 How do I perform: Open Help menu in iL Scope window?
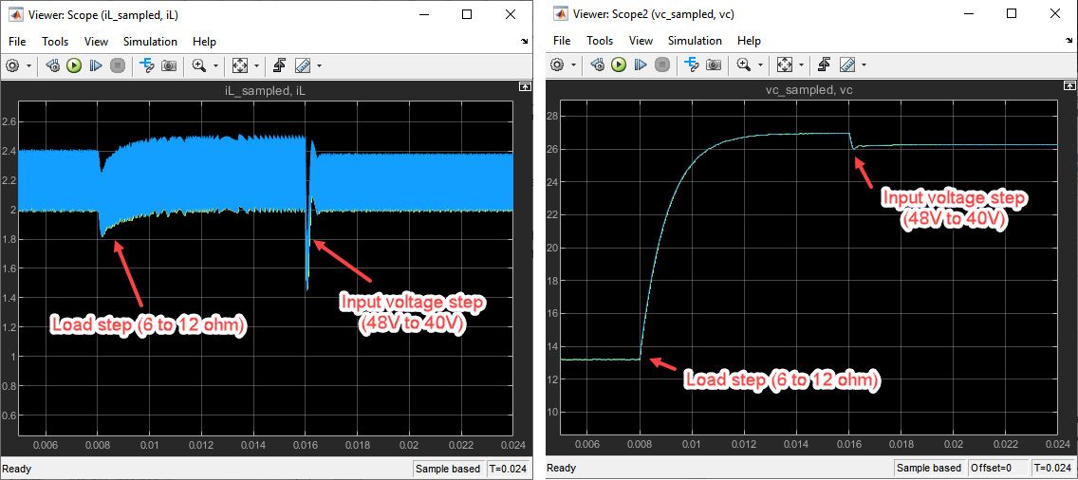204,42
